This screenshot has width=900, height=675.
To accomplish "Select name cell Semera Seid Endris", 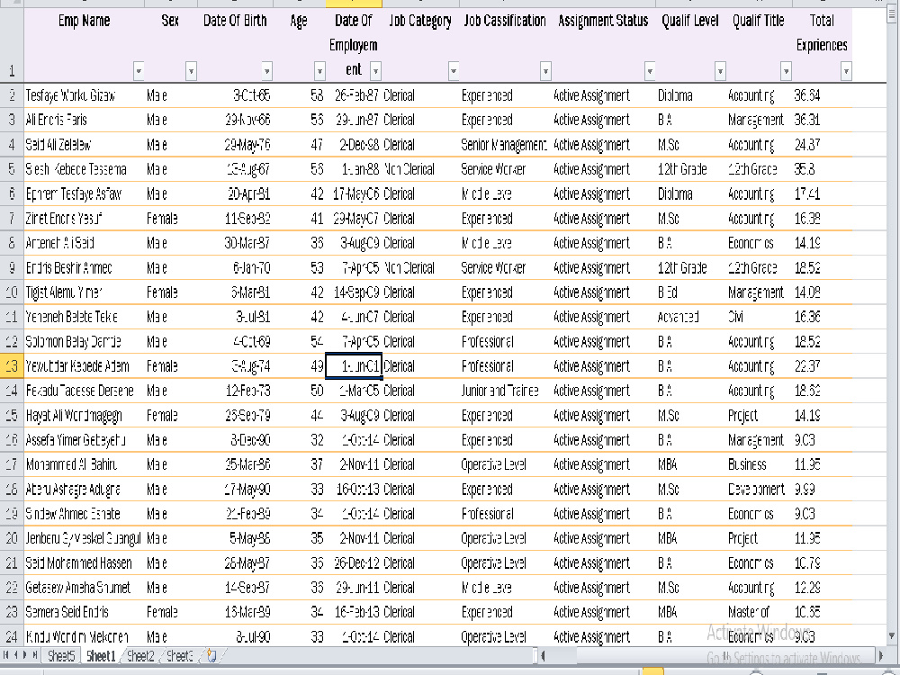I will pyautogui.click(x=84, y=612).
